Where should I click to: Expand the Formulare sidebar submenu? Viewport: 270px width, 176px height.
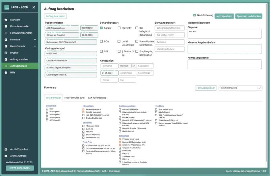[x=35, y=39]
